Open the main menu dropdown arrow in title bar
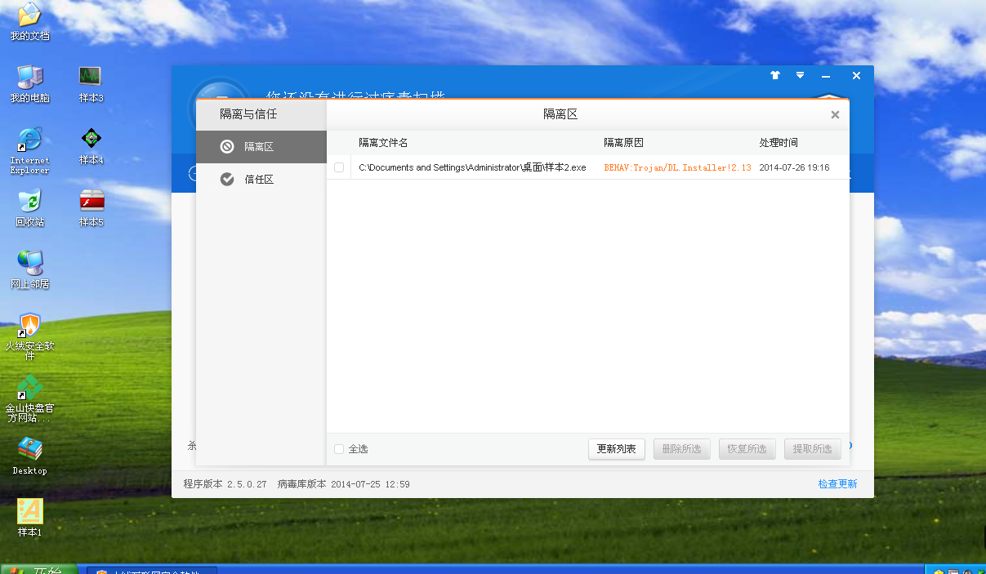Image resolution: width=986 pixels, height=574 pixels. (x=801, y=75)
